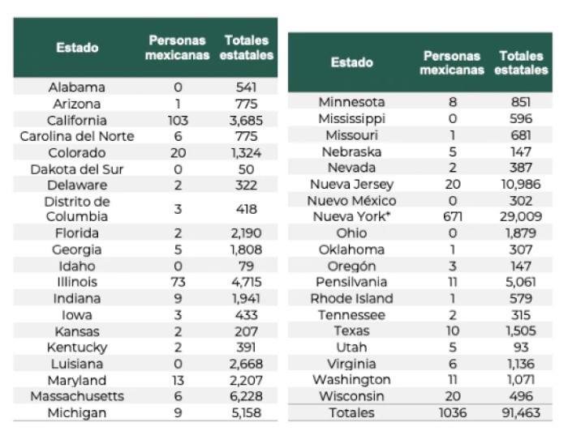
Task: Select the Illinois row label
Action: coord(77,282)
